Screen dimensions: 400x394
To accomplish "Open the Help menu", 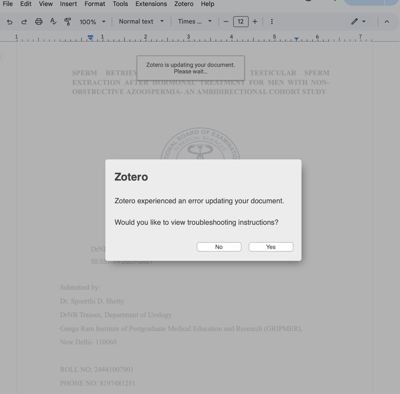I will pyautogui.click(x=207, y=4).
